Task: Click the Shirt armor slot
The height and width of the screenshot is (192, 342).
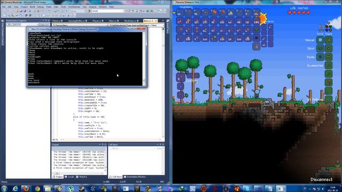Action: 329,49
